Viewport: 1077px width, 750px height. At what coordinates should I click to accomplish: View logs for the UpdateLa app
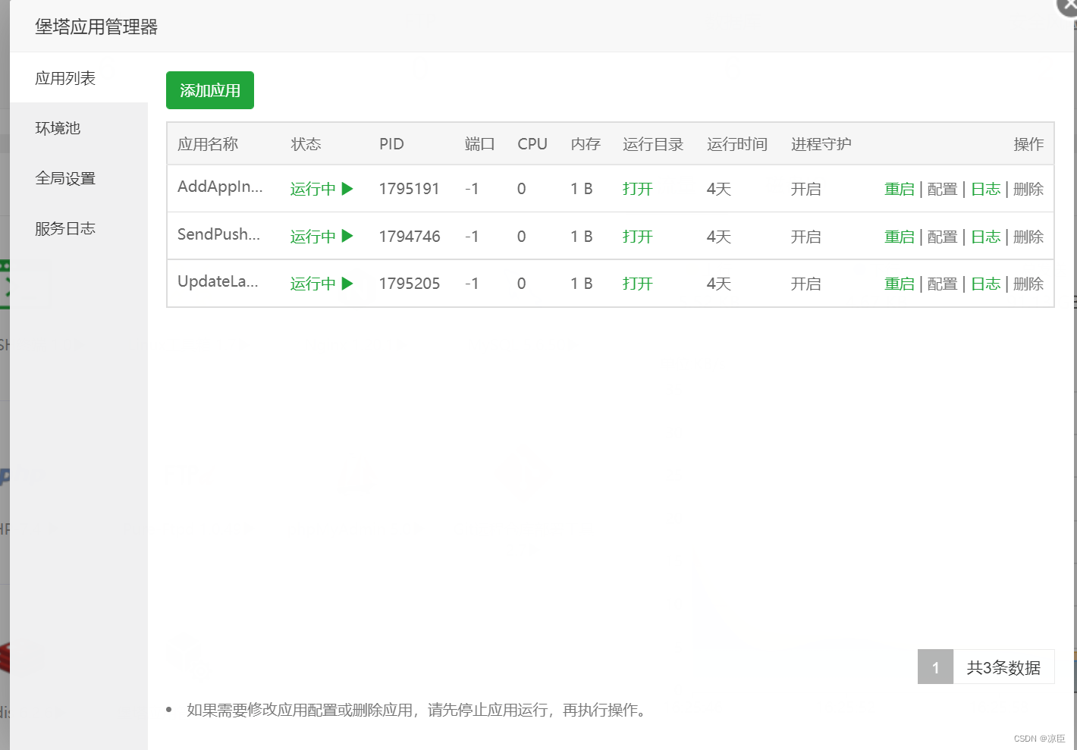985,283
